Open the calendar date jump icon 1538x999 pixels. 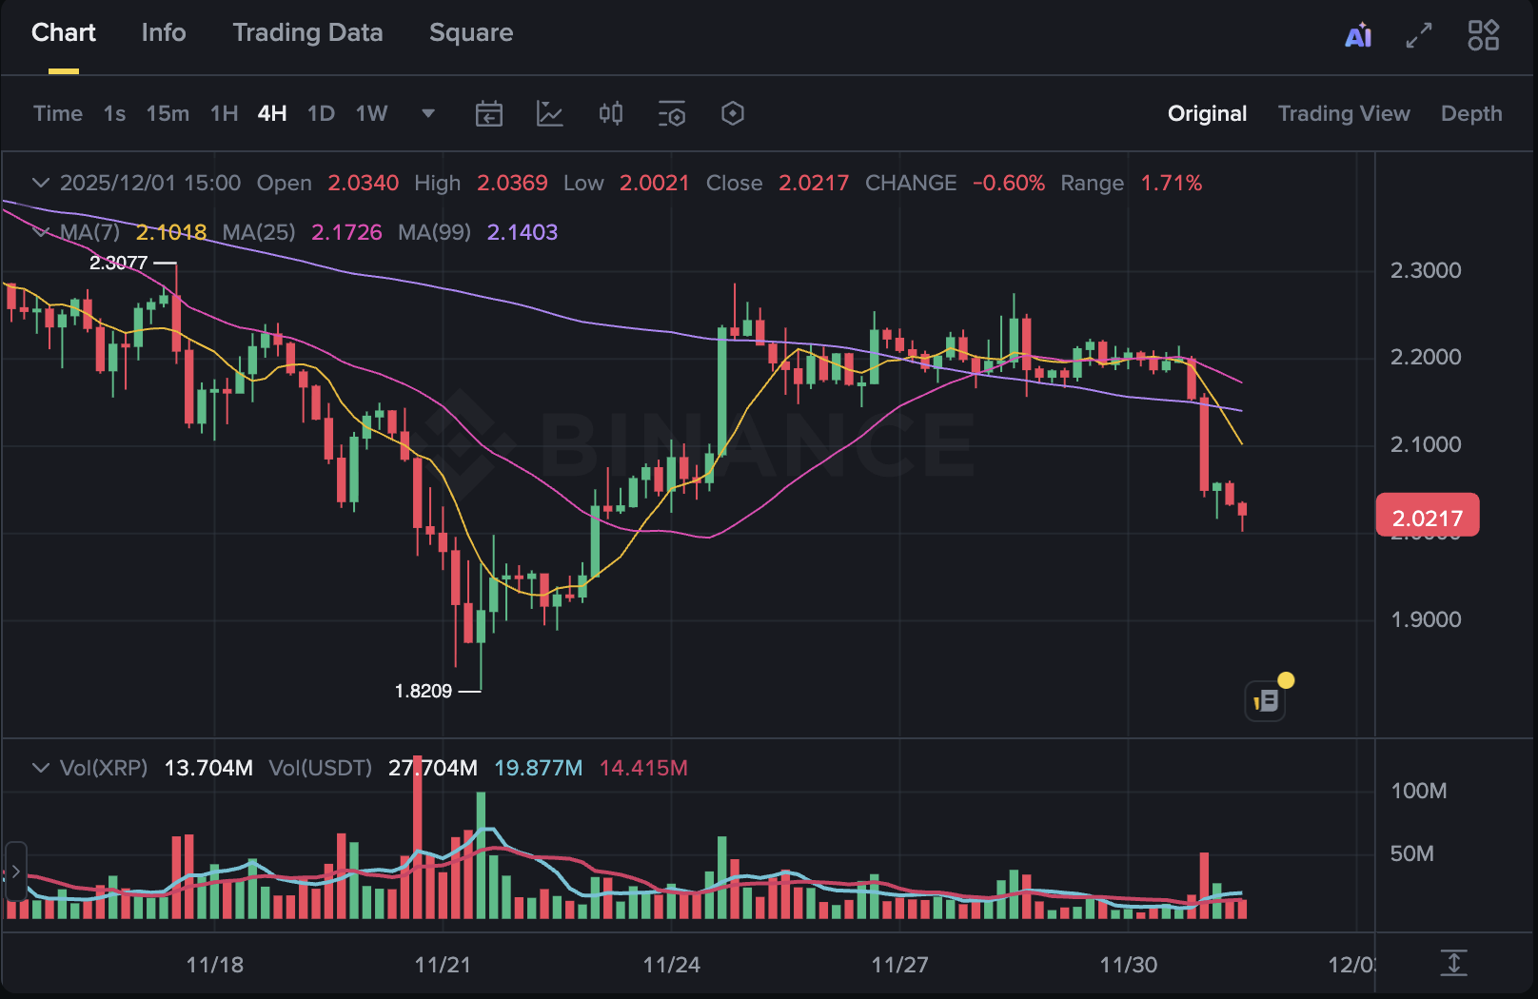tap(489, 114)
